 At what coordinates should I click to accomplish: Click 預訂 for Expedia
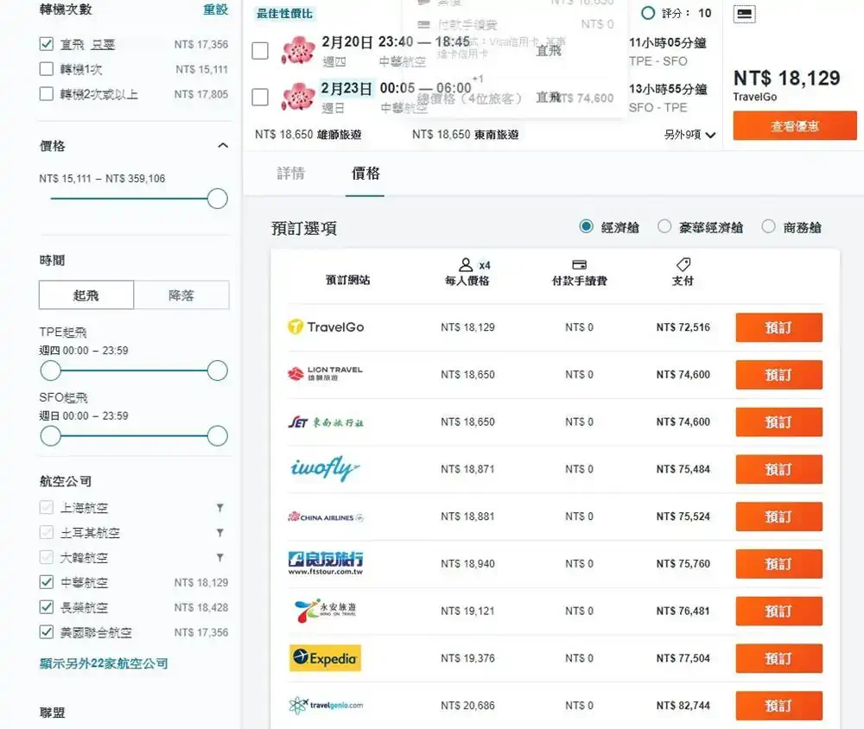click(778, 658)
